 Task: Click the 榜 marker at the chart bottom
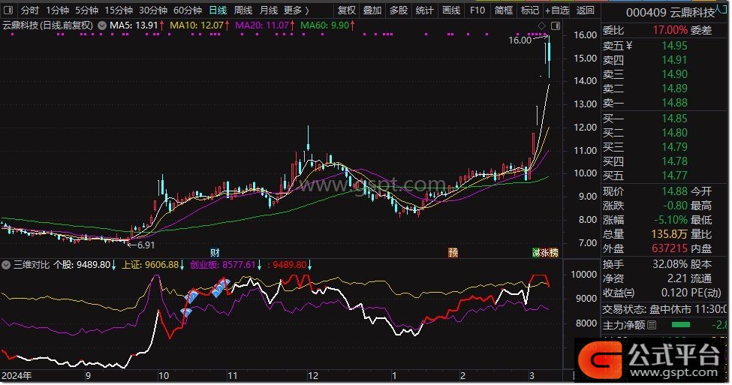[553, 252]
